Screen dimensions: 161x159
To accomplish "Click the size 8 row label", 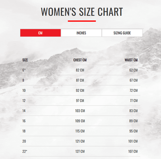I will click(x=23, y=80).
